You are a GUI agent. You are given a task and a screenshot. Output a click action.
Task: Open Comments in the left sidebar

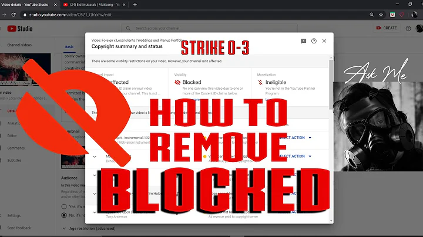point(15,148)
